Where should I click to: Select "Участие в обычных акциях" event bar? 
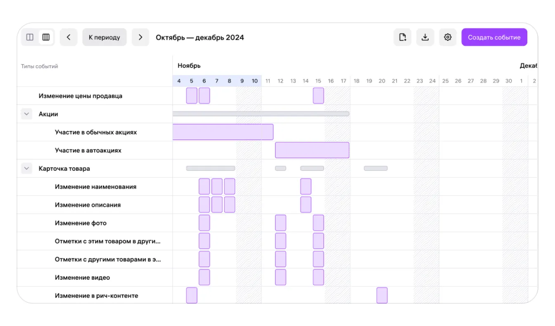(x=223, y=132)
